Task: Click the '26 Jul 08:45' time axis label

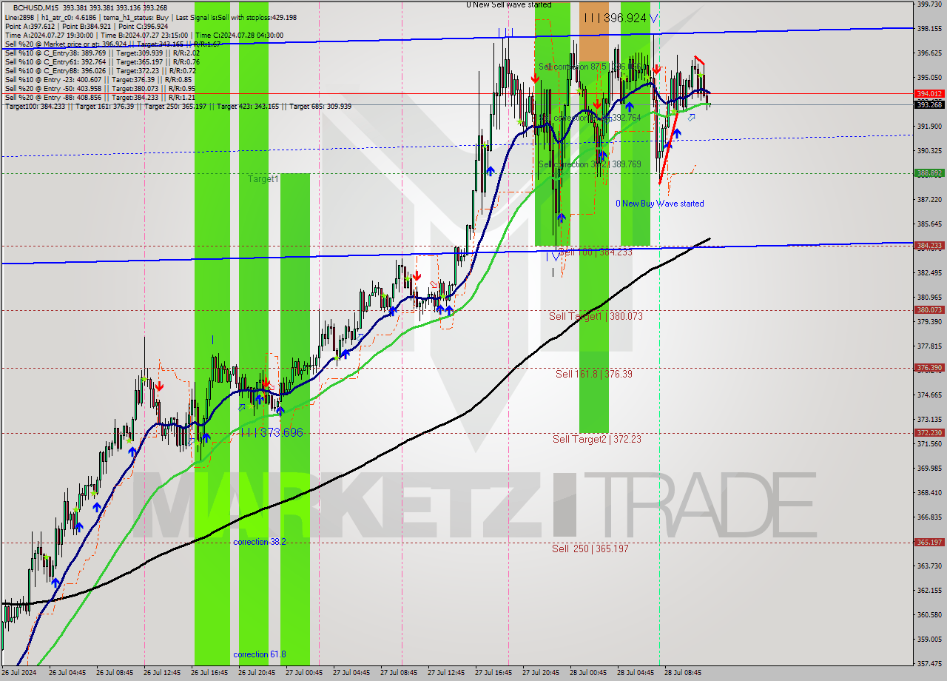Action: click(x=115, y=673)
